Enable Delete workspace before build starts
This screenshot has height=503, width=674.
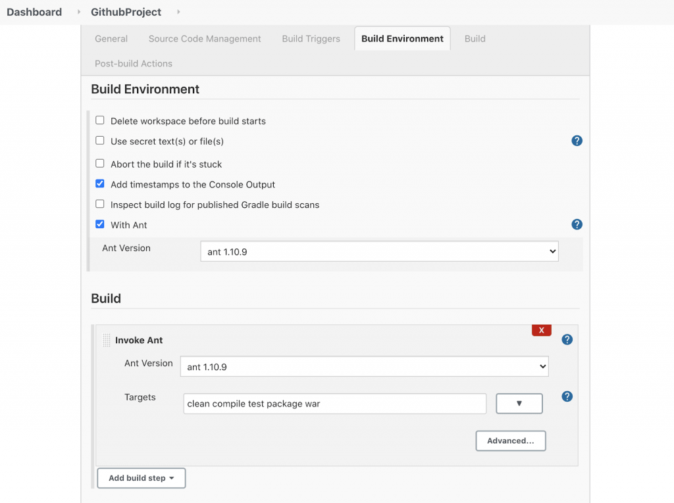(100, 120)
